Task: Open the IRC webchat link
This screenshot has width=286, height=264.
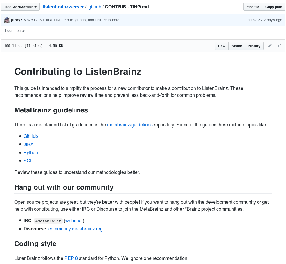Action: [74, 221]
